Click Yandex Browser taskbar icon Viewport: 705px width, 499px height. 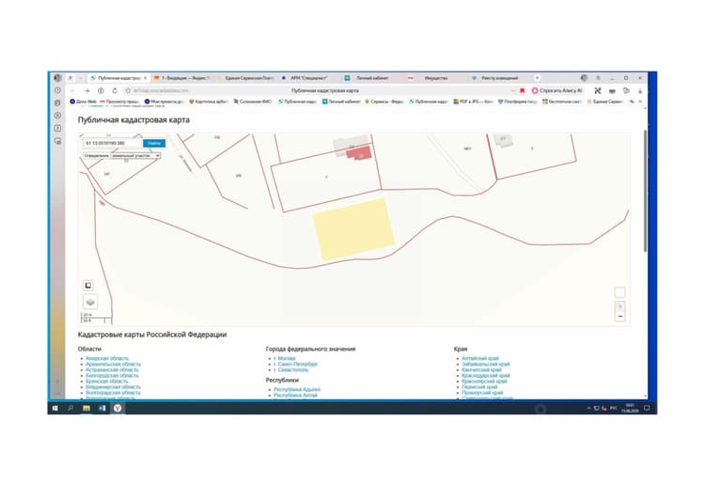click(x=117, y=408)
